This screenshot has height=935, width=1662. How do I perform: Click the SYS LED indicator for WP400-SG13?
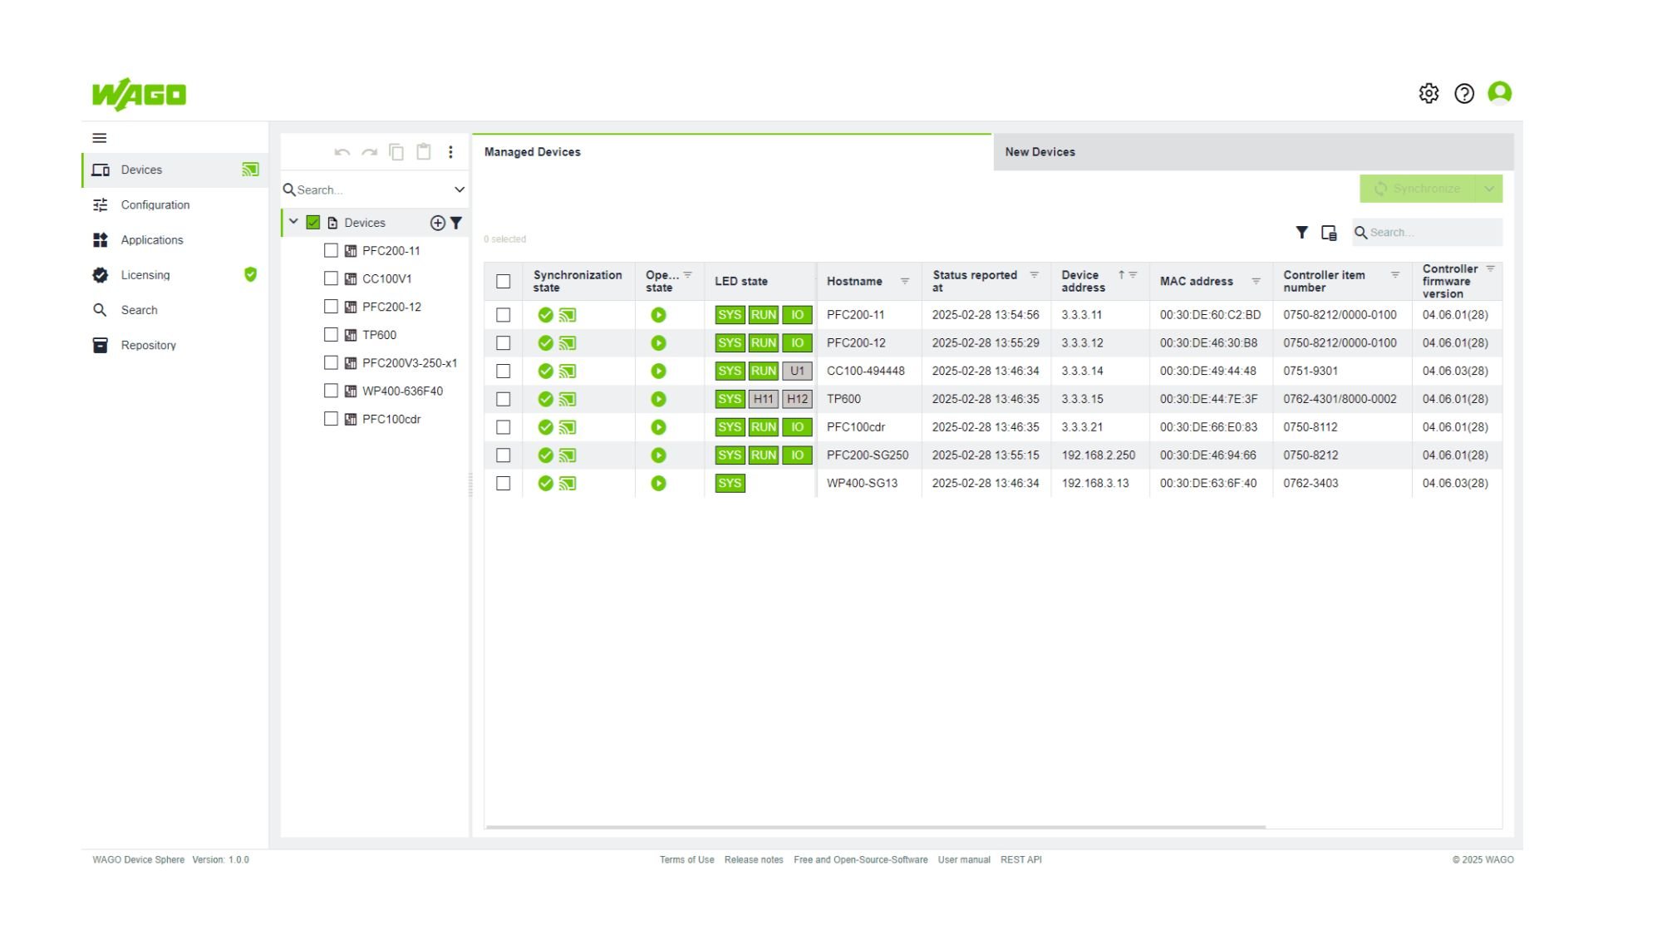click(x=730, y=484)
